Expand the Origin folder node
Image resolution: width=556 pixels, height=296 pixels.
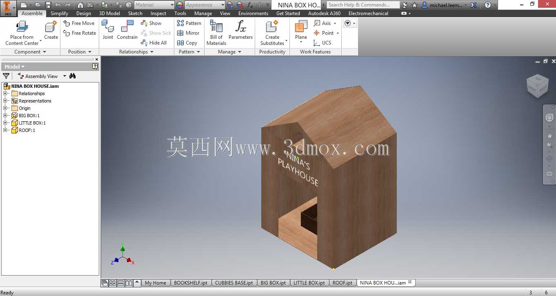(x=5, y=108)
